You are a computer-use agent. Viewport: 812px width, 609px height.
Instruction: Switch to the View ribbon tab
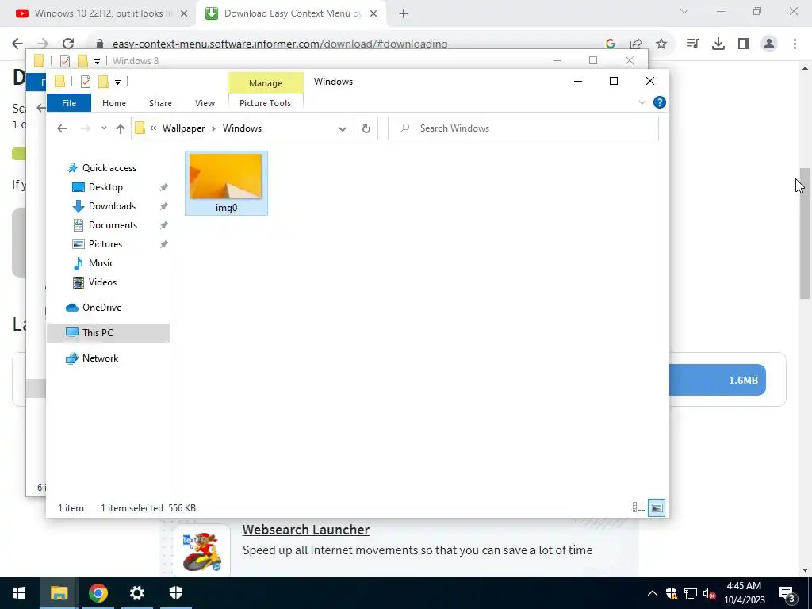click(205, 103)
